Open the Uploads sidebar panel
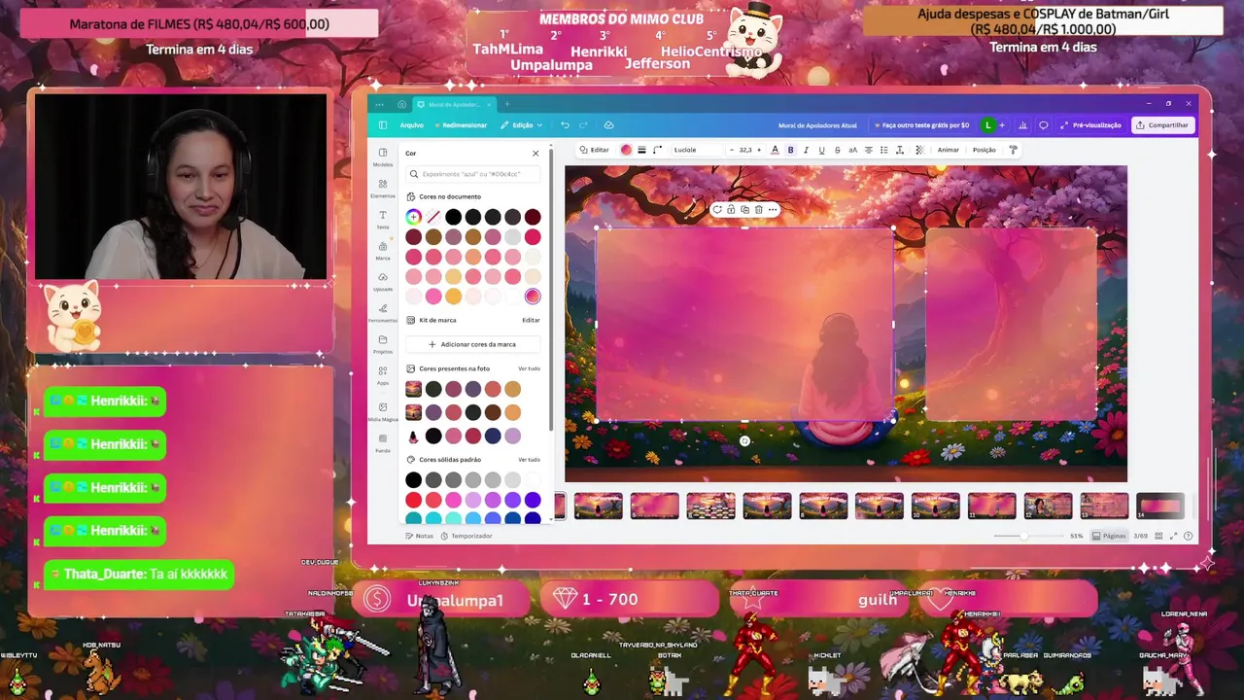The height and width of the screenshot is (700, 1244). [x=383, y=281]
